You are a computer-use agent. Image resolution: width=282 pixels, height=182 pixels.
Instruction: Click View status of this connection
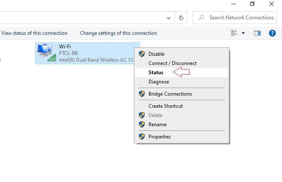point(34,33)
